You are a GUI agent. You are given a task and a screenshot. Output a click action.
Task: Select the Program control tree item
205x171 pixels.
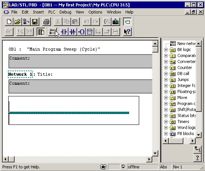coord(186,103)
